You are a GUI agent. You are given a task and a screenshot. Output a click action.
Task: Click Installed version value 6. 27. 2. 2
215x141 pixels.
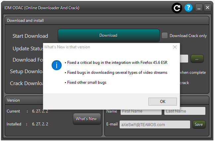tap(40, 124)
